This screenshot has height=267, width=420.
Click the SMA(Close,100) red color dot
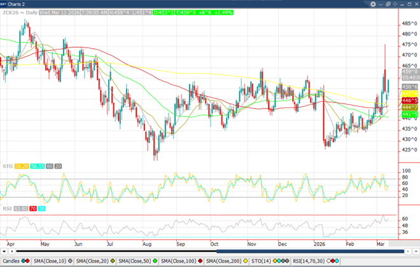(200, 261)
